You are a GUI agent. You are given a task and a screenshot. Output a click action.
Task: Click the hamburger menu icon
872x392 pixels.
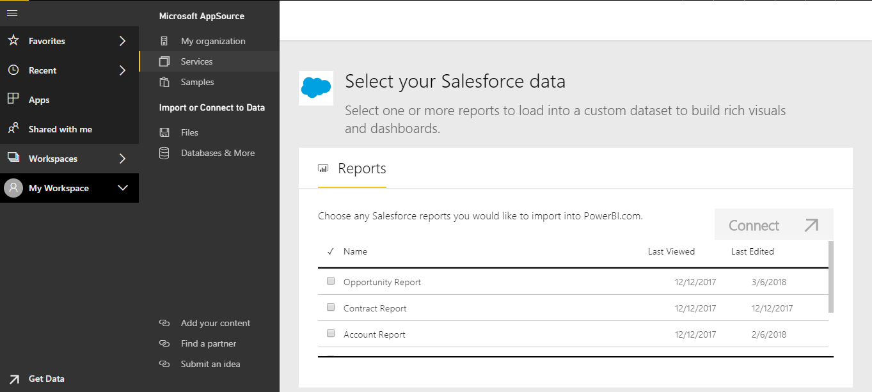pyautogui.click(x=12, y=13)
